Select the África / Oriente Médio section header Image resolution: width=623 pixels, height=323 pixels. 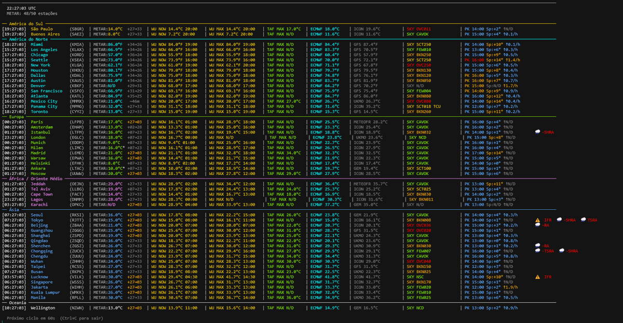point(35,179)
